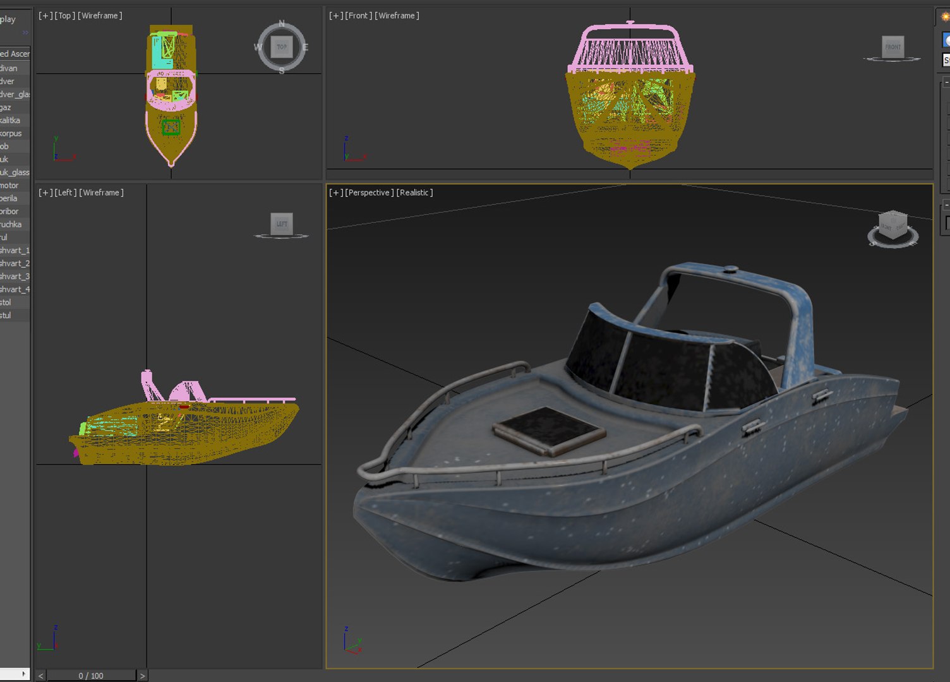Rotate view using the W compass letter
The image size is (950, 682).
(x=258, y=47)
